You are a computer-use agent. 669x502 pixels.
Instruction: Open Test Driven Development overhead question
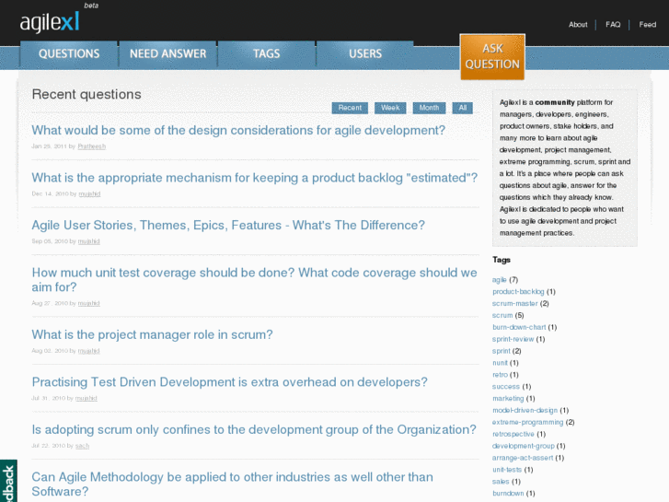pos(229,382)
